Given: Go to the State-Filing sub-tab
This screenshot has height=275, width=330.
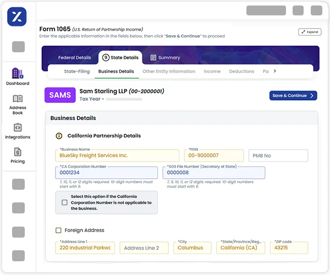Looking at the screenshot, I should (x=77, y=71).
